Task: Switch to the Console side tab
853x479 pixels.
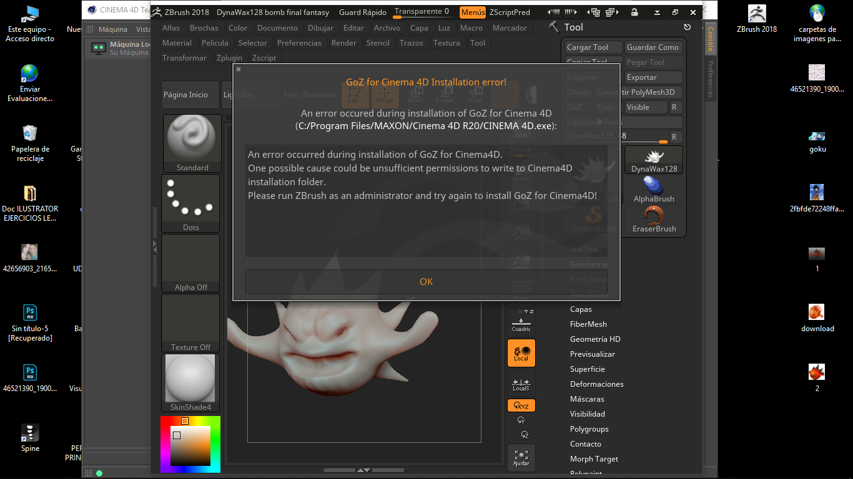Action: click(x=711, y=40)
